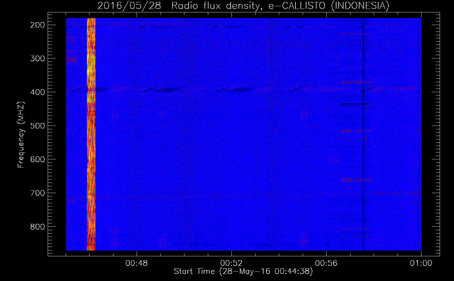This screenshot has height=281, width=454.
Task: Click the 700 frequency tick label
Action: pyautogui.click(x=37, y=193)
